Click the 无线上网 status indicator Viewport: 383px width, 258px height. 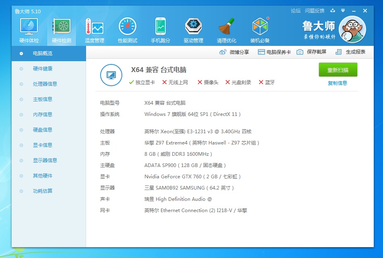(x=175, y=83)
